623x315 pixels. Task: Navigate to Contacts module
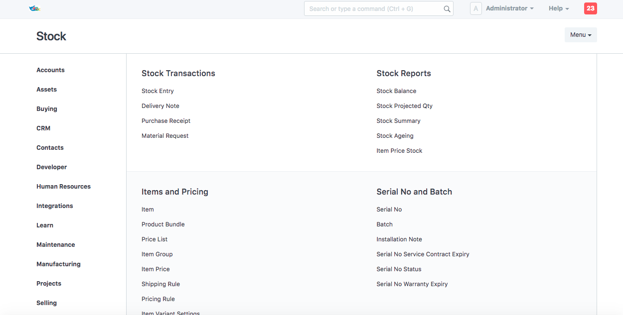50,148
